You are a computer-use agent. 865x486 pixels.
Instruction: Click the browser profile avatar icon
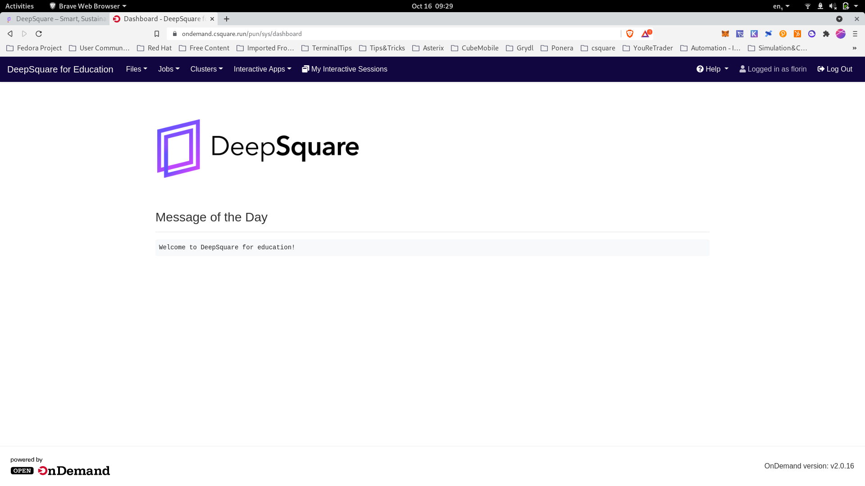pyautogui.click(x=841, y=34)
